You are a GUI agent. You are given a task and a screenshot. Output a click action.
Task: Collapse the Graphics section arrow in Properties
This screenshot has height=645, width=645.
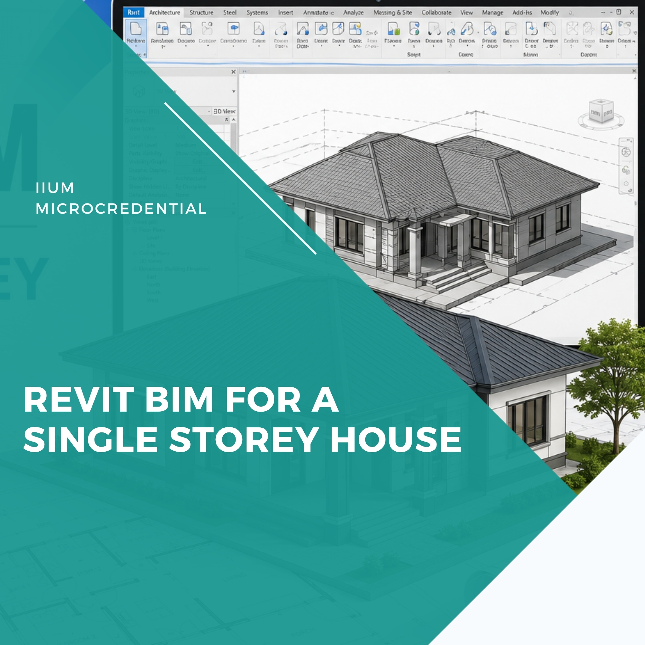tap(227, 119)
